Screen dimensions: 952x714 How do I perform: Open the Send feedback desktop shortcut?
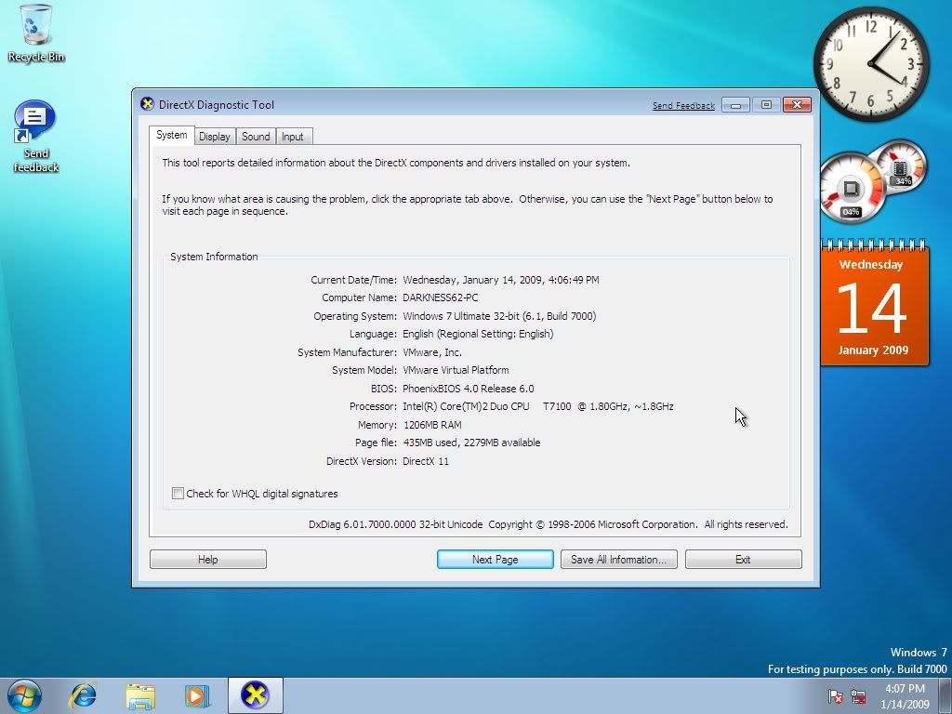pos(35,137)
